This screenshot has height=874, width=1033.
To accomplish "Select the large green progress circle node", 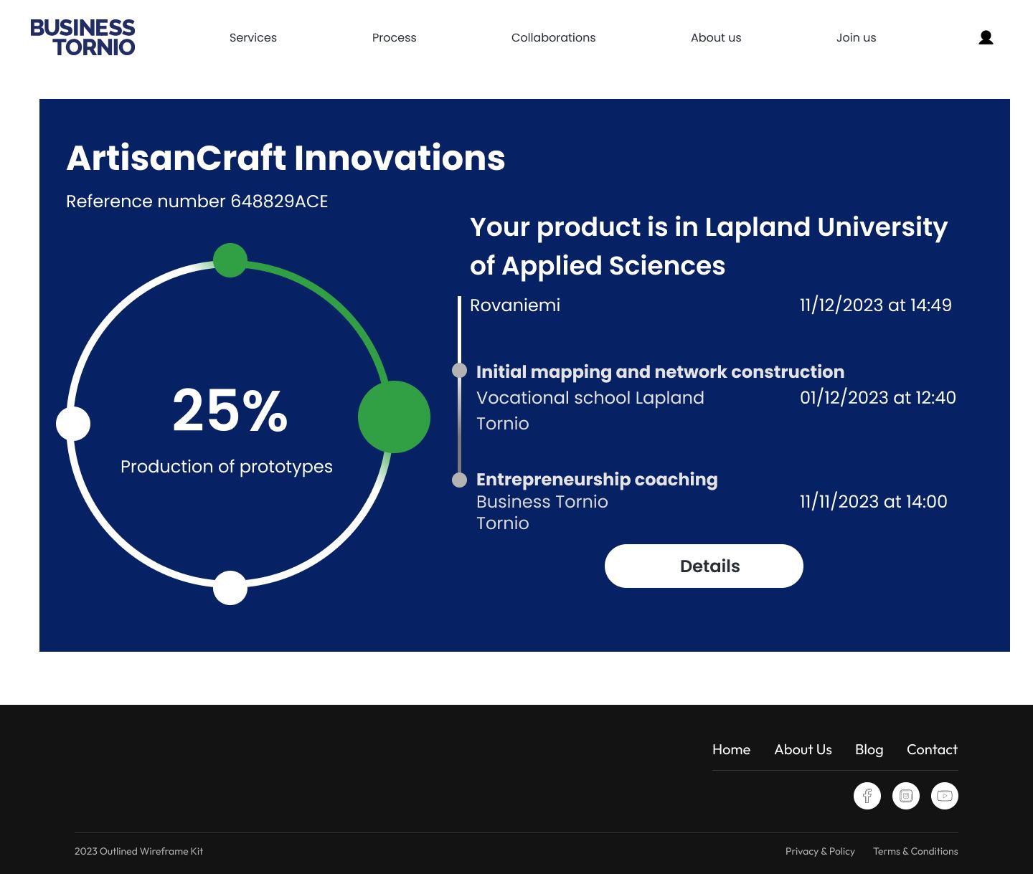I will tap(394, 417).
